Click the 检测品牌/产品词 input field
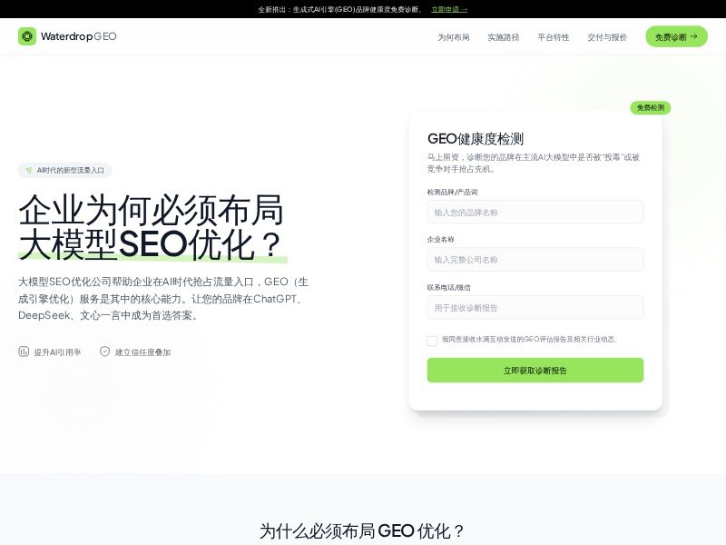Screen dimensions: 726x545 pyautogui.click(x=535, y=212)
